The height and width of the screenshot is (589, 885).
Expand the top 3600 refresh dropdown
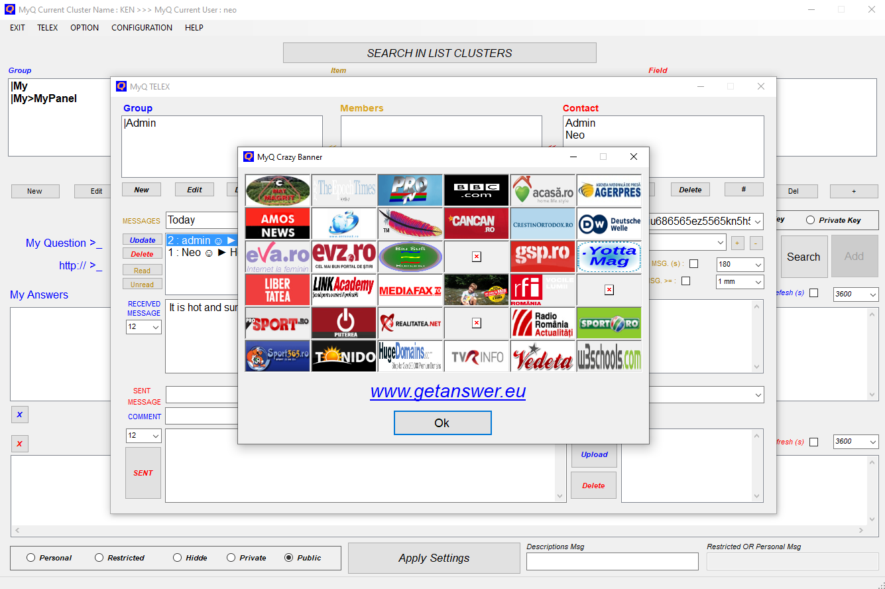tap(856, 294)
